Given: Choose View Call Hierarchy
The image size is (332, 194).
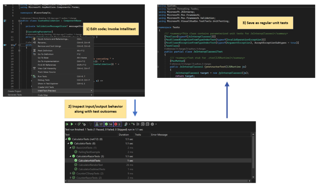Looking at the screenshot, I should pyautogui.click(x=62, y=69).
